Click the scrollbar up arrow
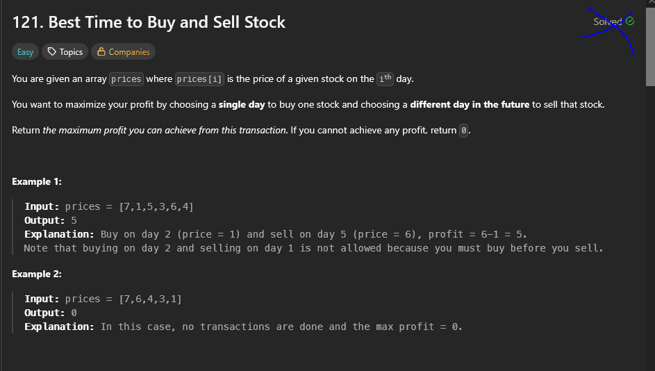The height and width of the screenshot is (371, 655). (650, 3)
